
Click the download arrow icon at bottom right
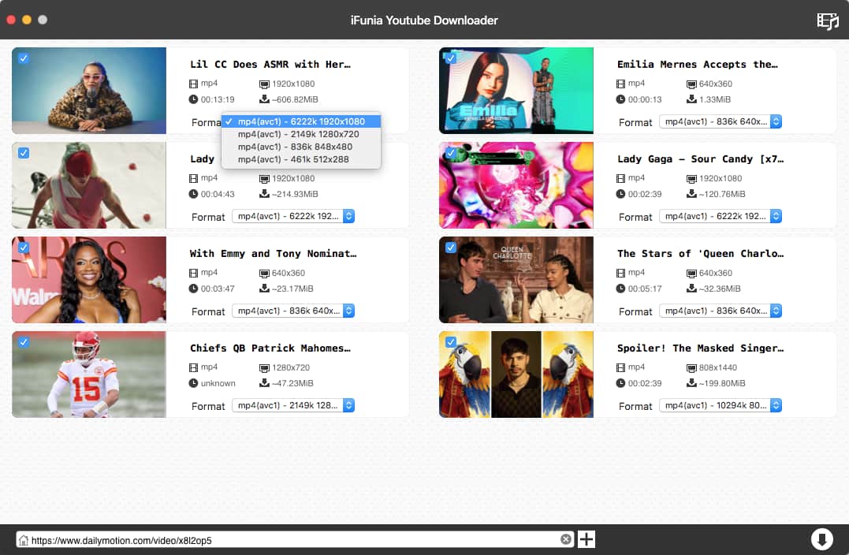(821, 539)
